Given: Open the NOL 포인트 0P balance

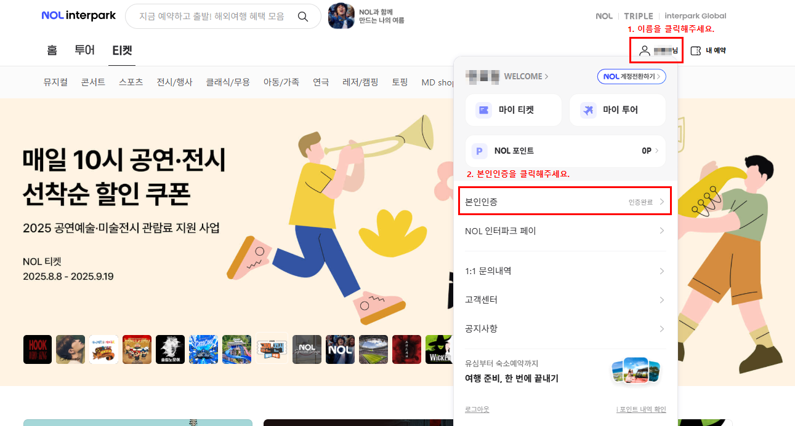Looking at the screenshot, I should (650, 151).
